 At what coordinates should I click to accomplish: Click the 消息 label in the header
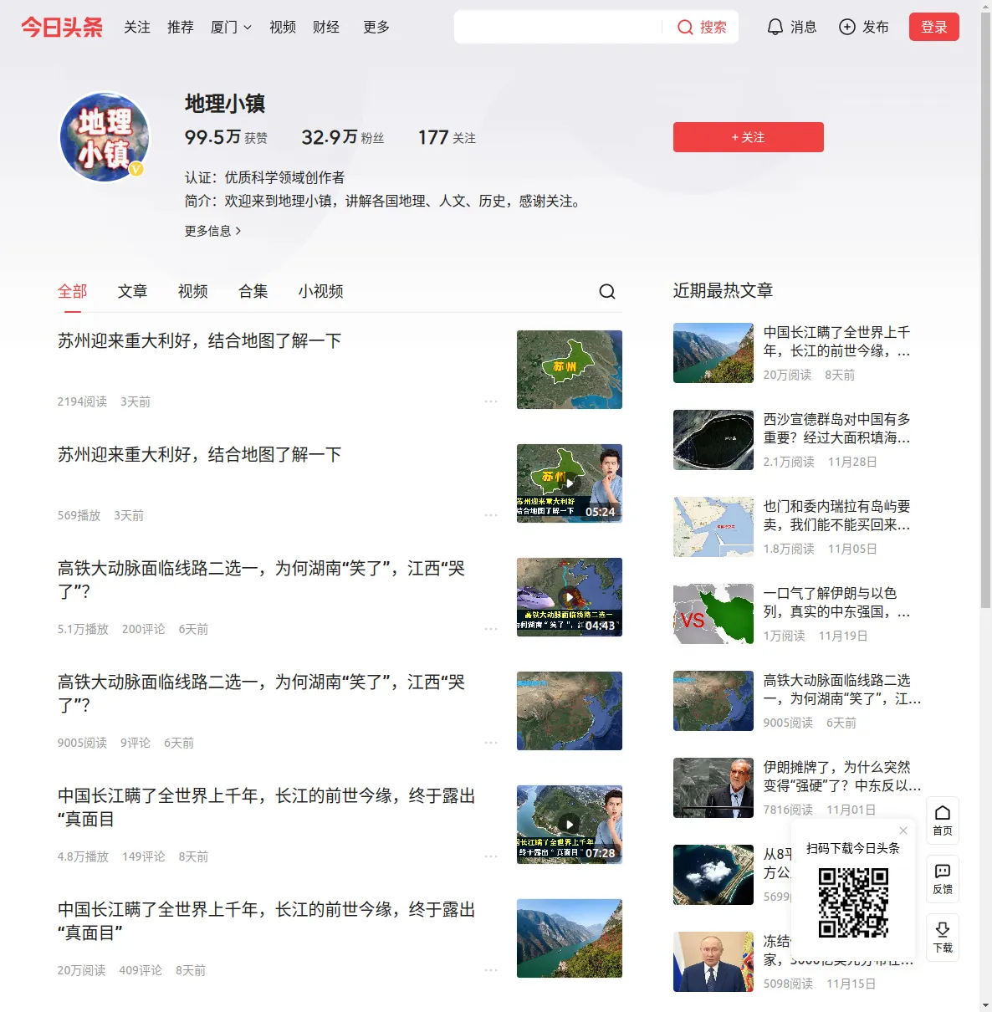click(x=804, y=27)
